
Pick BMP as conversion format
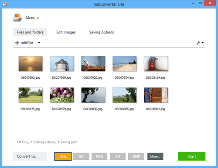click(x=136, y=156)
